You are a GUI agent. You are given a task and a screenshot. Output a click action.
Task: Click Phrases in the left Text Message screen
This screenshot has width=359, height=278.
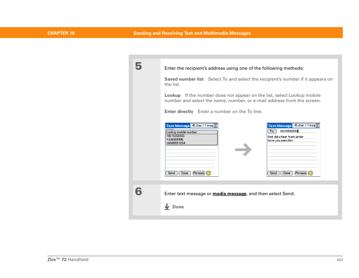click(199, 173)
